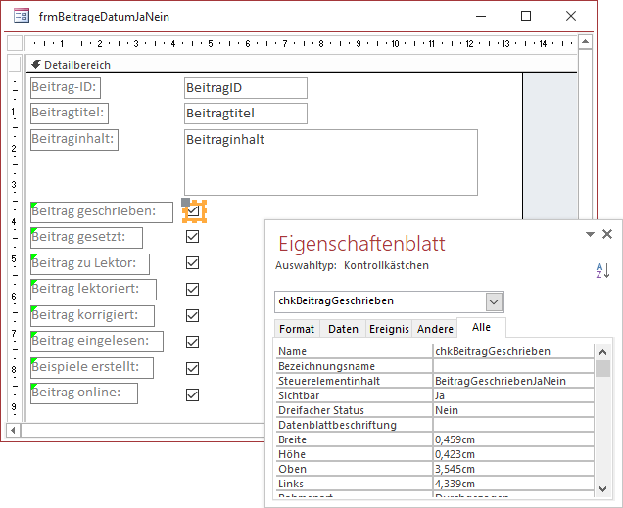Image resolution: width=623 pixels, height=508 pixels.
Task: Click the Sichtbar property value Ja
Action: (513, 395)
